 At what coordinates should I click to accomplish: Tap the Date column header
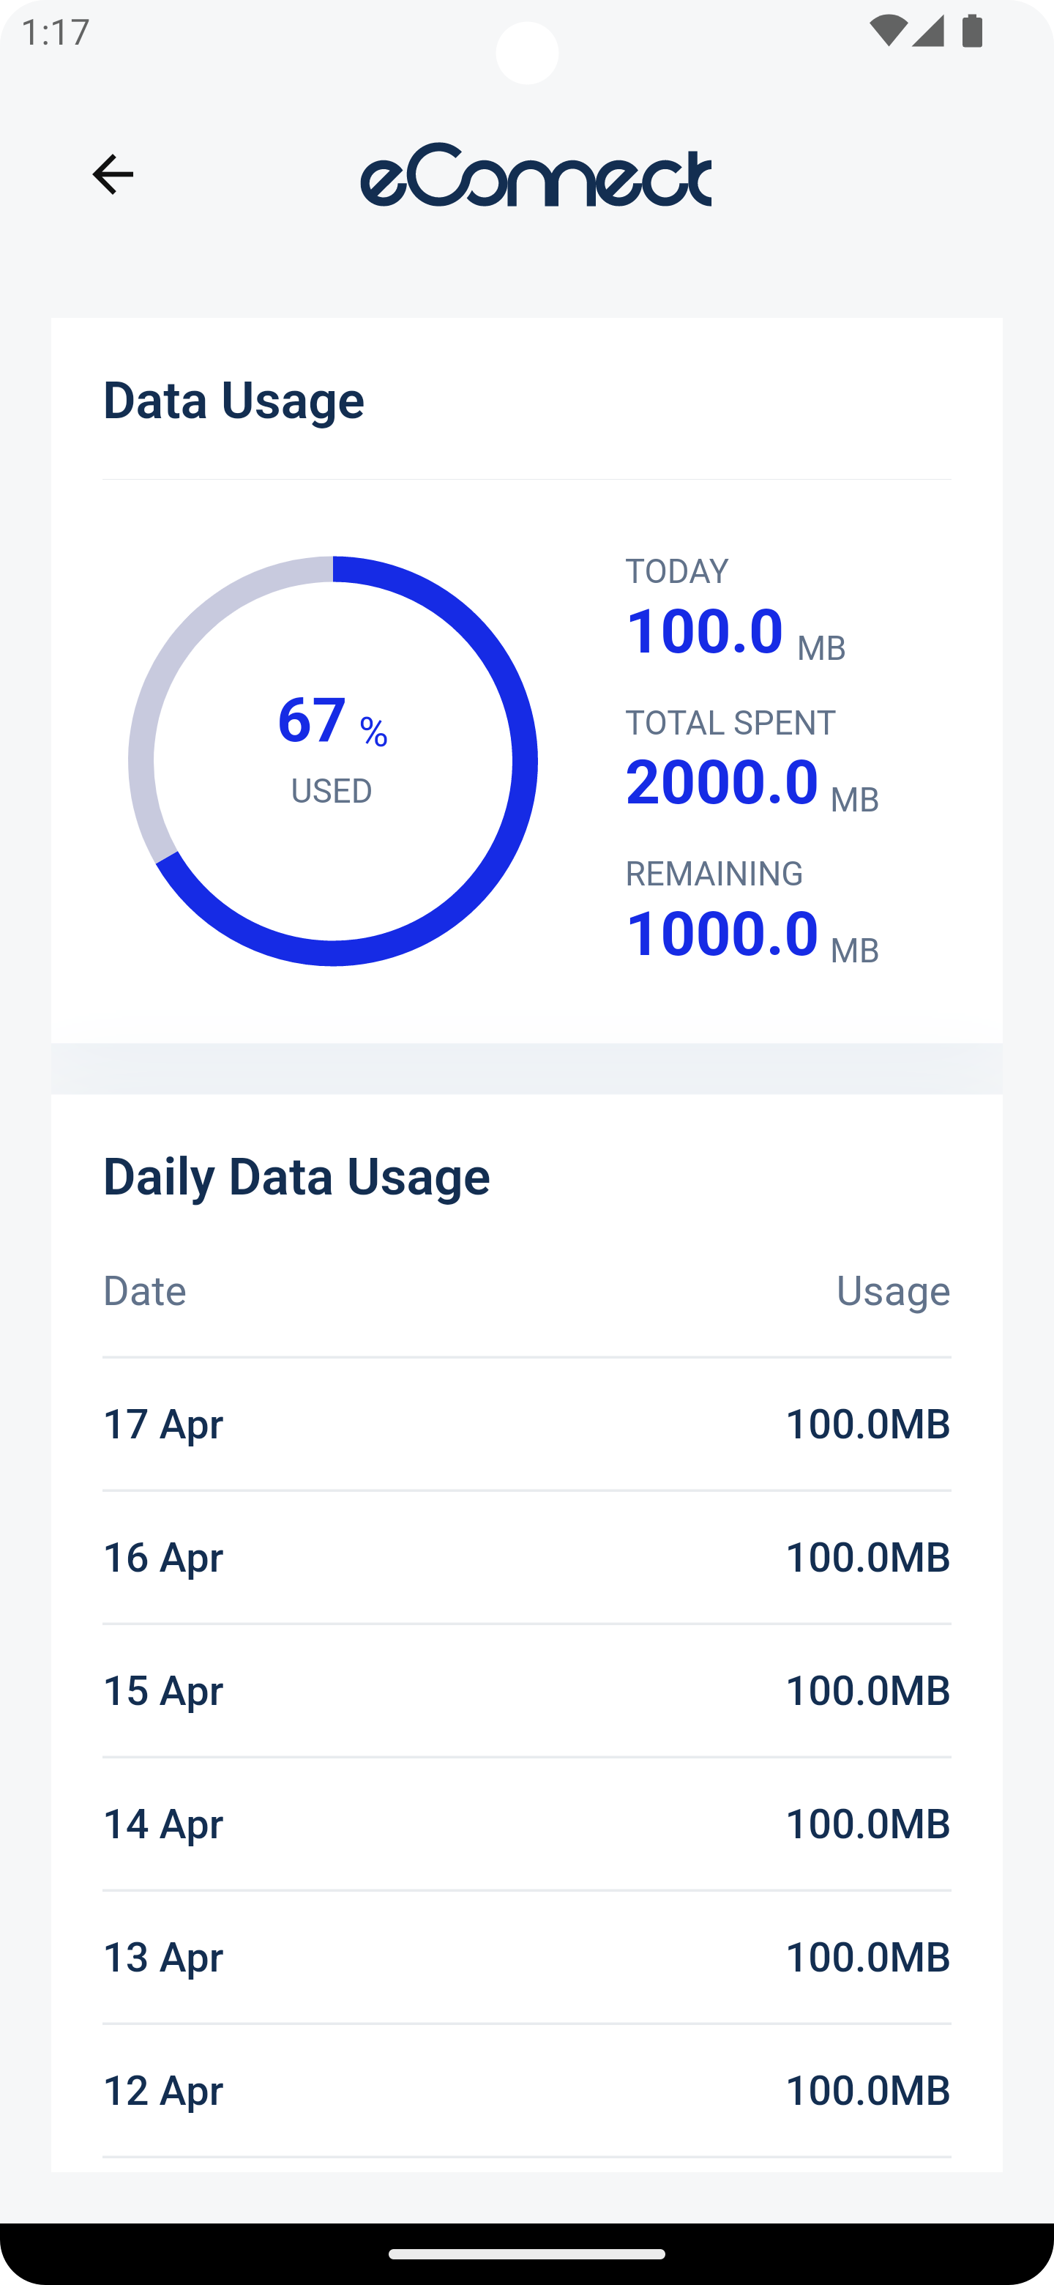pyautogui.click(x=144, y=1290)
